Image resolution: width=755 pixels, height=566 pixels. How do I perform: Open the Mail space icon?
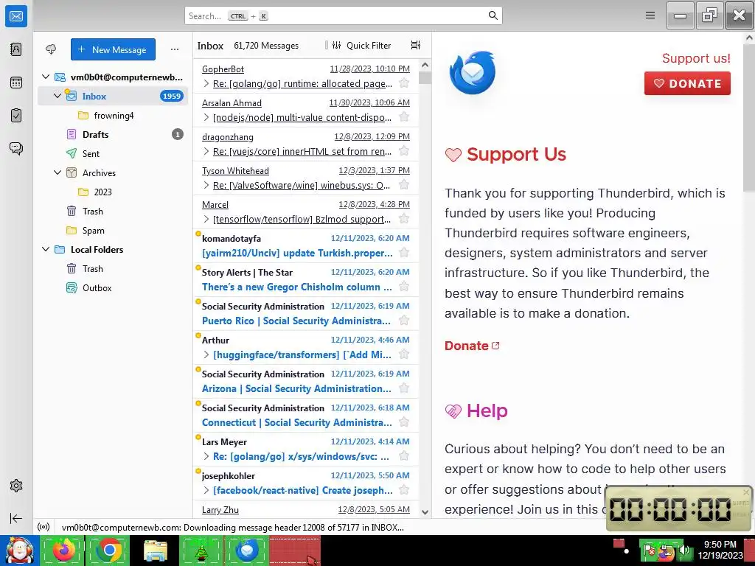(16, 16)
